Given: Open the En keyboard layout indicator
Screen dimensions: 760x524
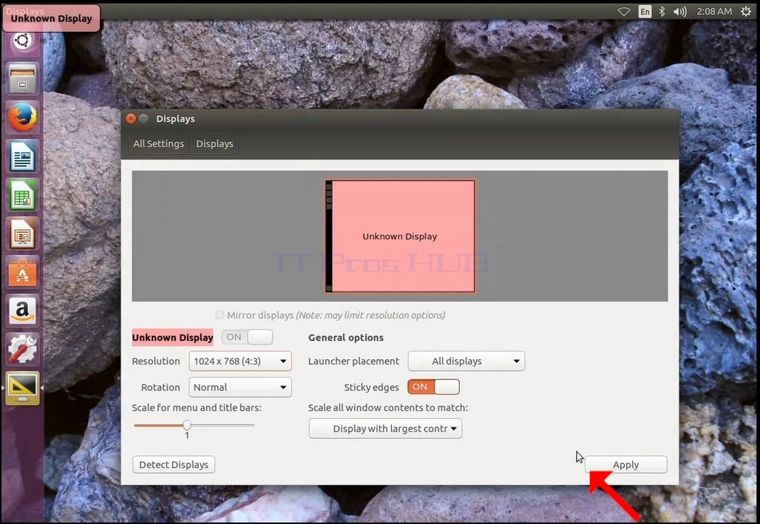Looking at the screenshot, I should 645,11.
